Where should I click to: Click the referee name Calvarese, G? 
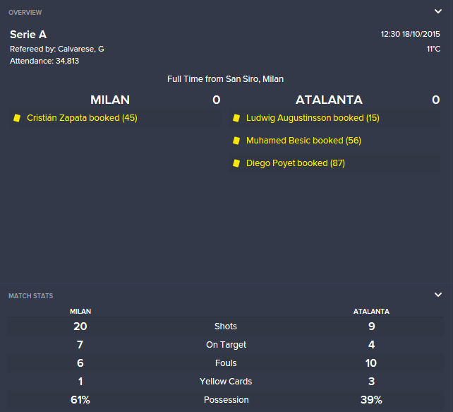pyautogui.click(x=81, y=49)
